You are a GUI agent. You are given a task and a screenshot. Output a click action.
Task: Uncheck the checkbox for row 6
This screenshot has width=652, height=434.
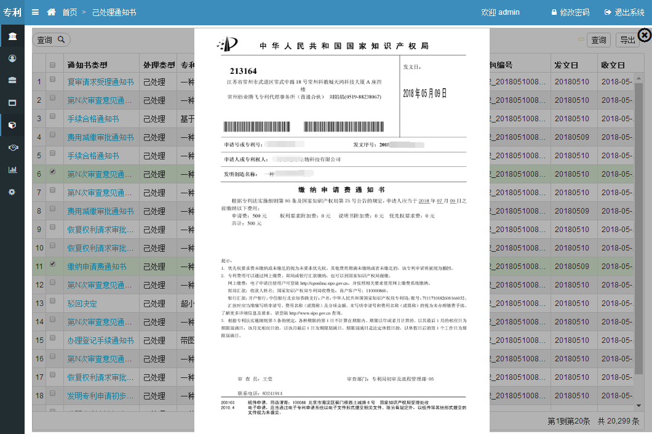[x=52, y=172]
